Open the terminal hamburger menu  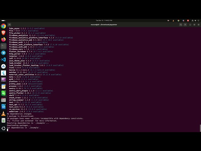tap(185, 25)
